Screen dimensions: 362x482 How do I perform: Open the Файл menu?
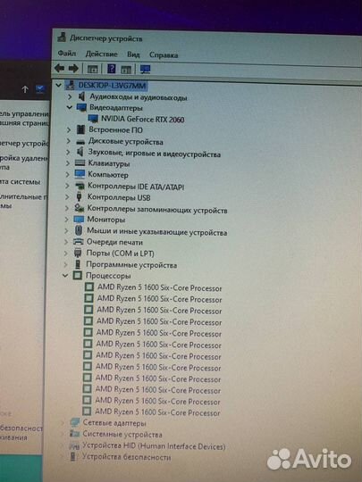67,54
